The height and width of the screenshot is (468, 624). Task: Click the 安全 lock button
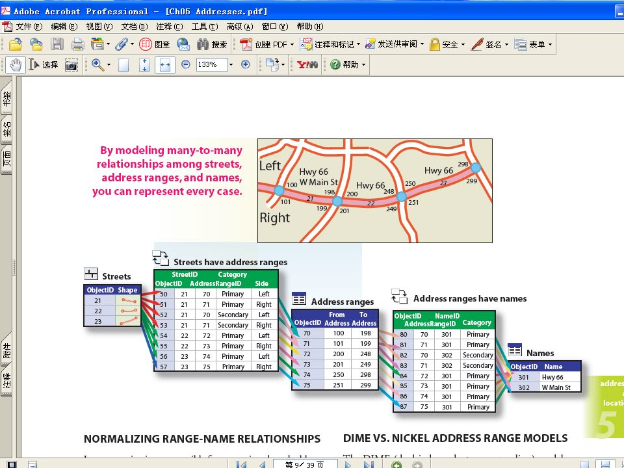point(444,44)
